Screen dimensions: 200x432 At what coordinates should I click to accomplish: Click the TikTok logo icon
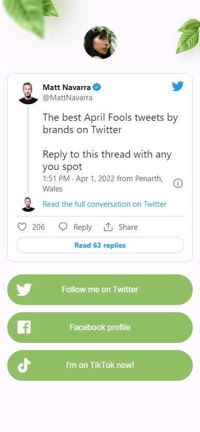point(24,365)
